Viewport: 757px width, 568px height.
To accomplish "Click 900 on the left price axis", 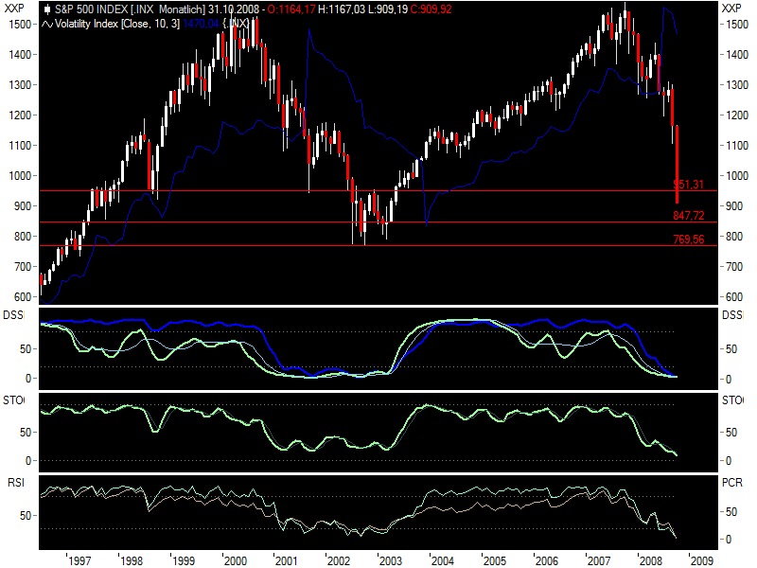I will (23, 206).
